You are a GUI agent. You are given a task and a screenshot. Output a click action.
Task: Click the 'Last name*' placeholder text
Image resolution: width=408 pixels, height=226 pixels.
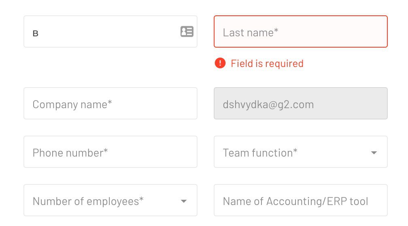click(x=251, y=33)
